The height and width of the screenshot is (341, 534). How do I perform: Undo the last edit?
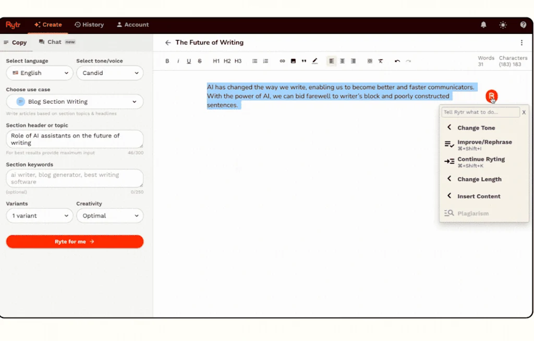coord(397,61)
